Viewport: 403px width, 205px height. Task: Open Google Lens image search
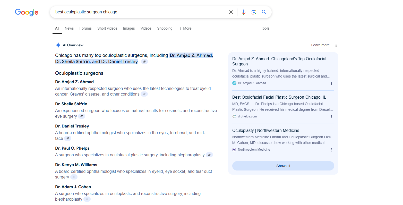(x=254, y=12)
